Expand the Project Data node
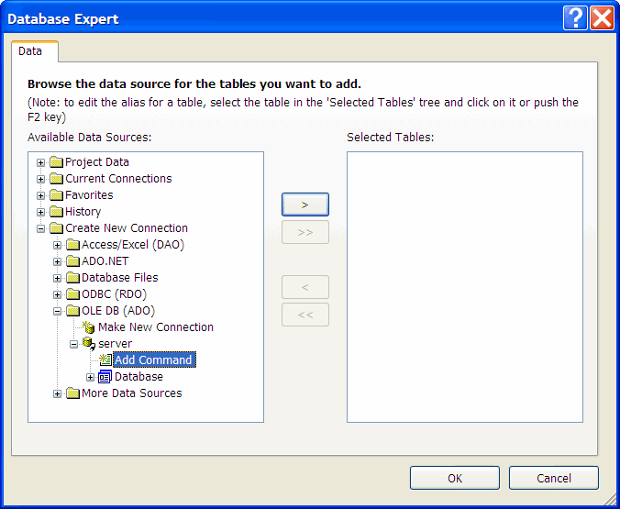Image resolution: width=620 pixels, height=509 pixels. click(x=41, y=162)
